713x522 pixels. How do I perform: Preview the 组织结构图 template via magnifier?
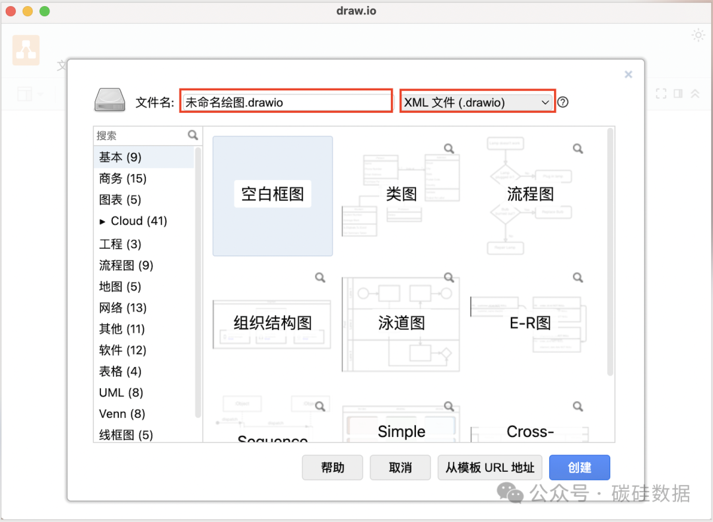pyautogui.click(x=320, y=278)
